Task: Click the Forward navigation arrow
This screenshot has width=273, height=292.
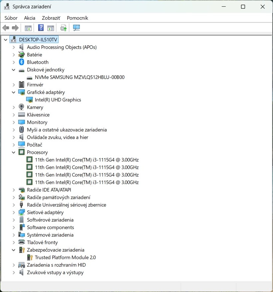Action: click(15, 28)
